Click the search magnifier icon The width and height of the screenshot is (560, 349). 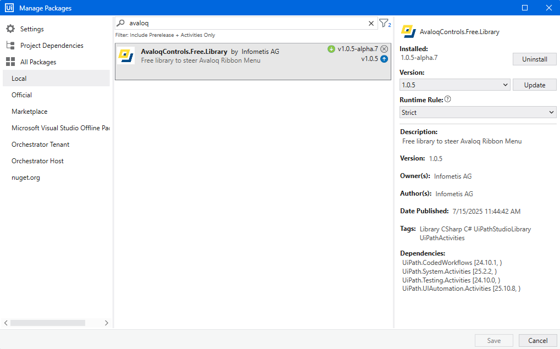point(121,23)
